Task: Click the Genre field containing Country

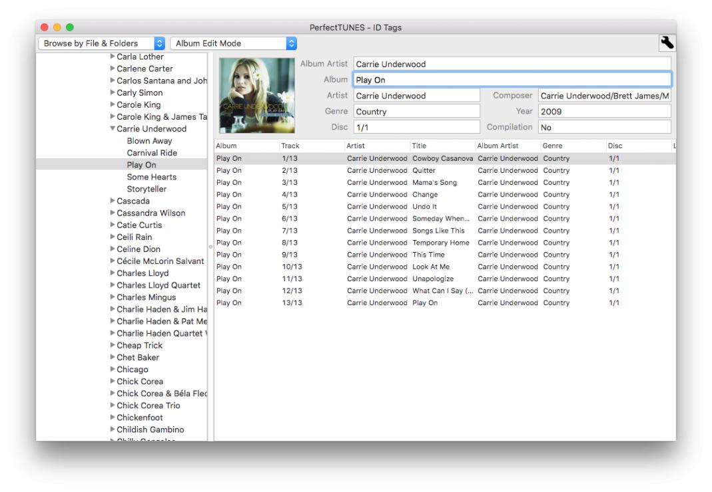Action: 416,112
